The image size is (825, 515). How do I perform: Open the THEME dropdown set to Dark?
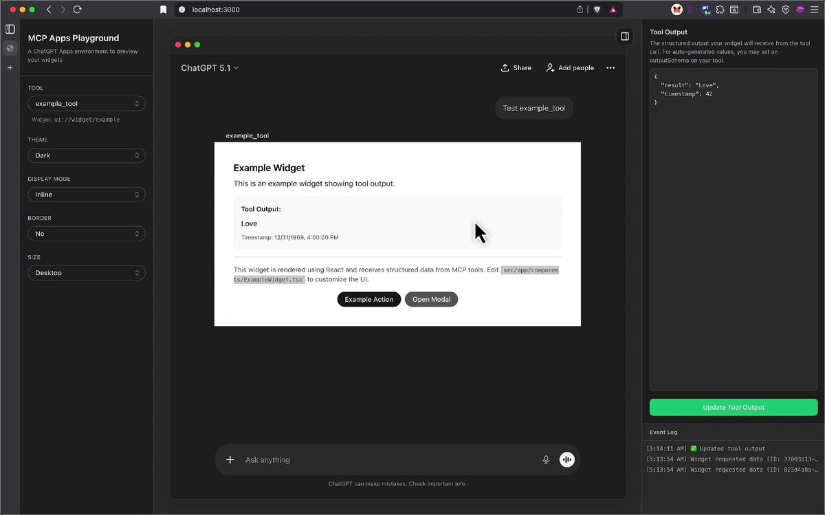coord(87,155)
